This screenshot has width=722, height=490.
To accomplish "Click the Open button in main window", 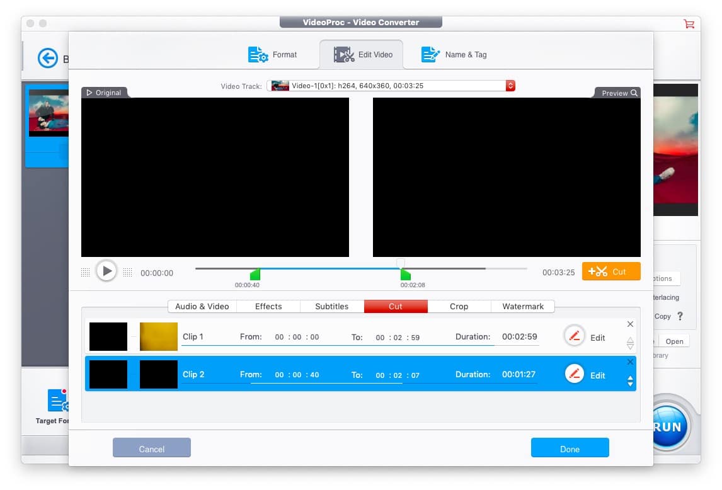I will [674, 341].
